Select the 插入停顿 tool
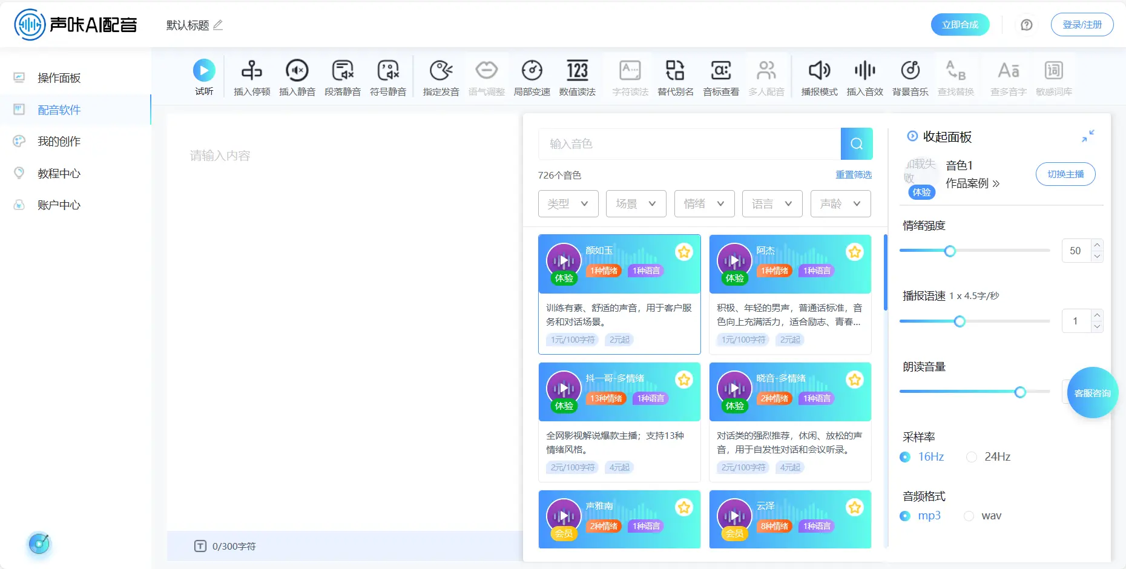The width and height of the screenshot is (1126, 569). [251, 76]
